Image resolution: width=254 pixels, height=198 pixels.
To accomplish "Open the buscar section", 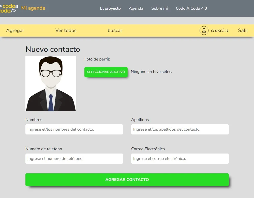I will pyautogui.click(x=115, y=31).
